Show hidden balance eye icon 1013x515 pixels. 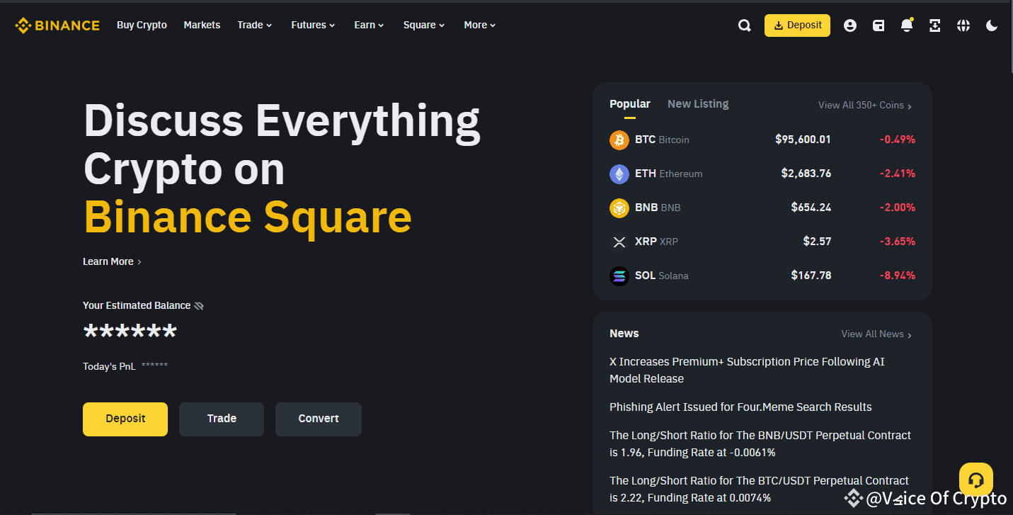[x=199, y=306]
